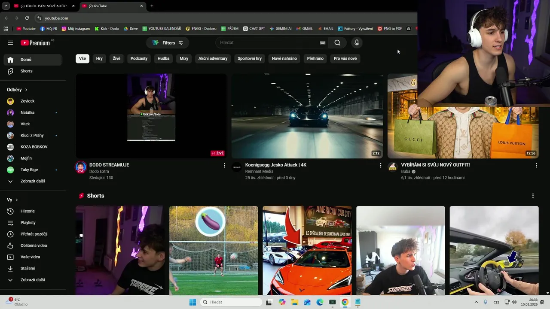Open Natálka subscription channel
Screen dimensions: 550x309
33,112
